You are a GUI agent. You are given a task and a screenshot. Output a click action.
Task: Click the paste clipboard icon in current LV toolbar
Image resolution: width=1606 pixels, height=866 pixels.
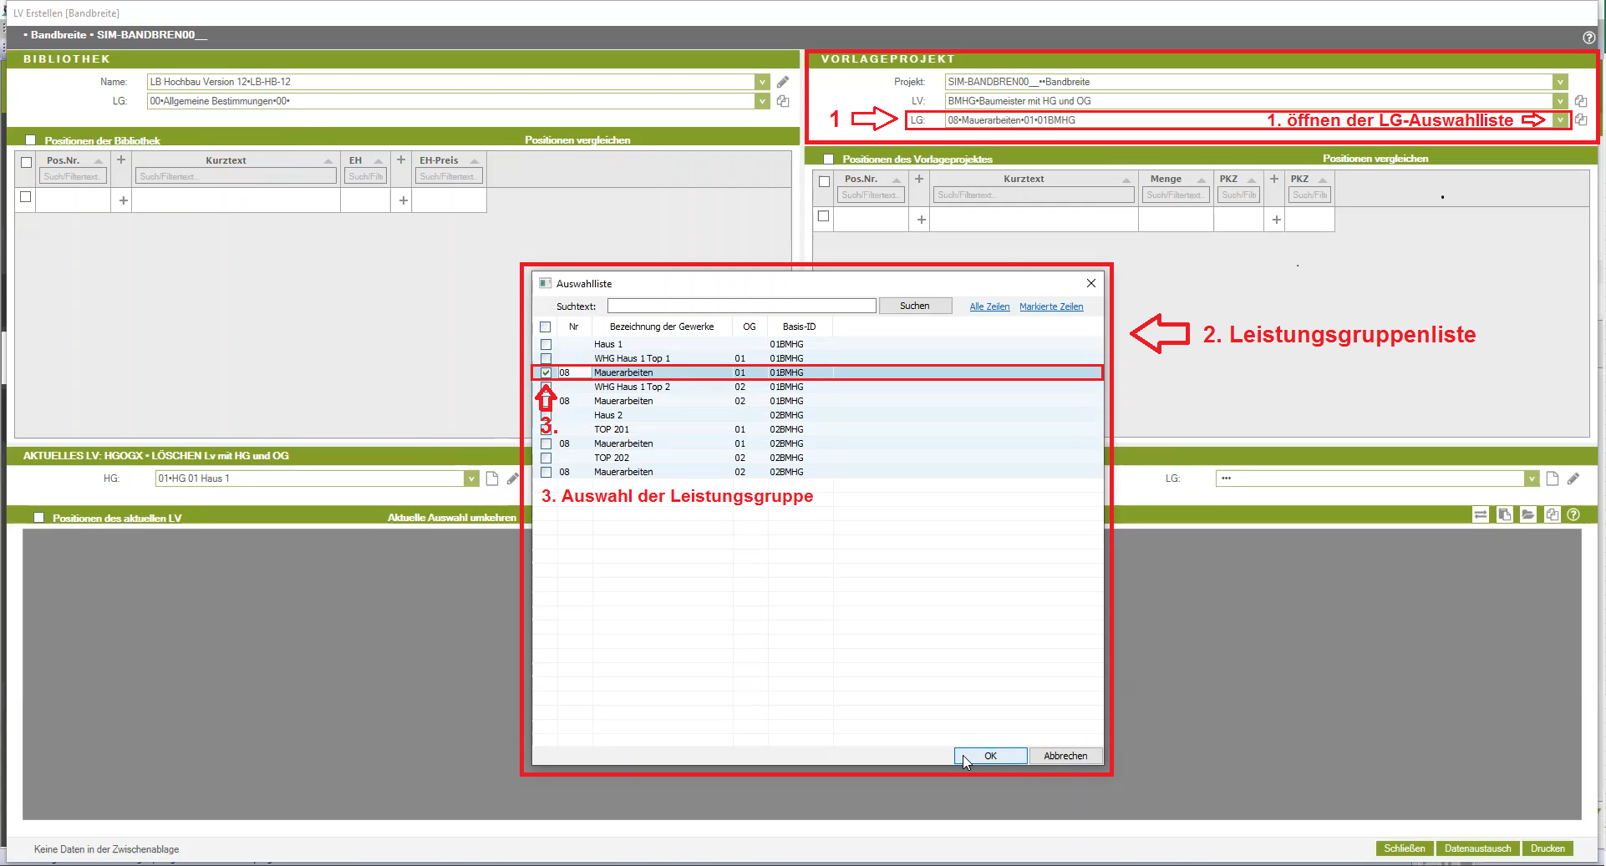[x=1505, y=514]
